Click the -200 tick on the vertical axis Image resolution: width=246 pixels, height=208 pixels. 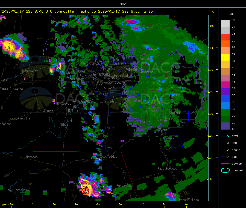click(x=210, y=157)
